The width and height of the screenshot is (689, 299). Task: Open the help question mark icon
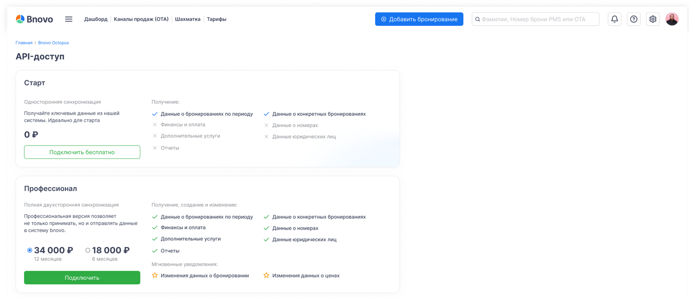(x=634, y=19)
